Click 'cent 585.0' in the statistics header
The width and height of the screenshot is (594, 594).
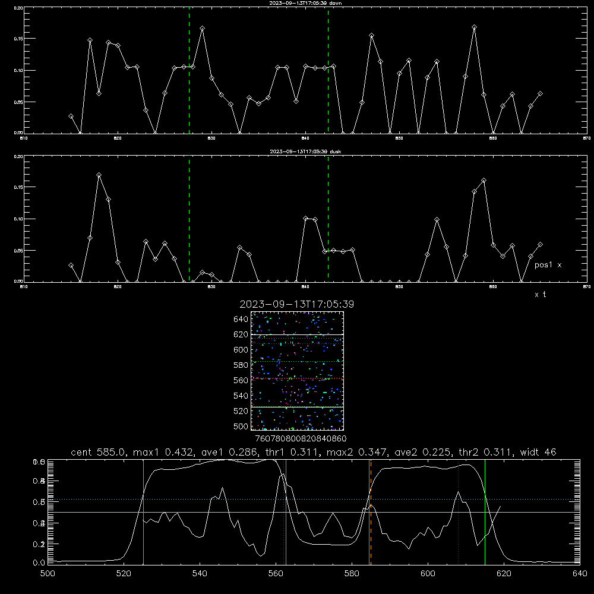(98, 452)
